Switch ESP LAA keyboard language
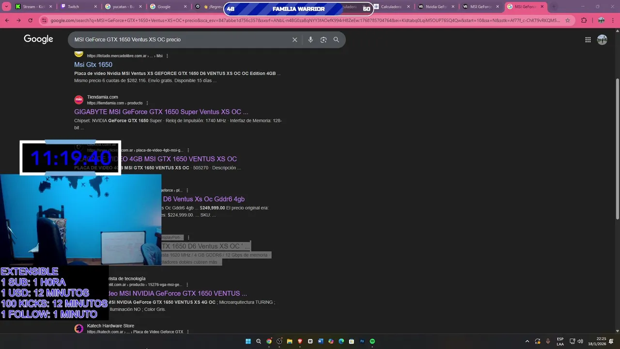620x349 pixels. [x=560, y=341]
